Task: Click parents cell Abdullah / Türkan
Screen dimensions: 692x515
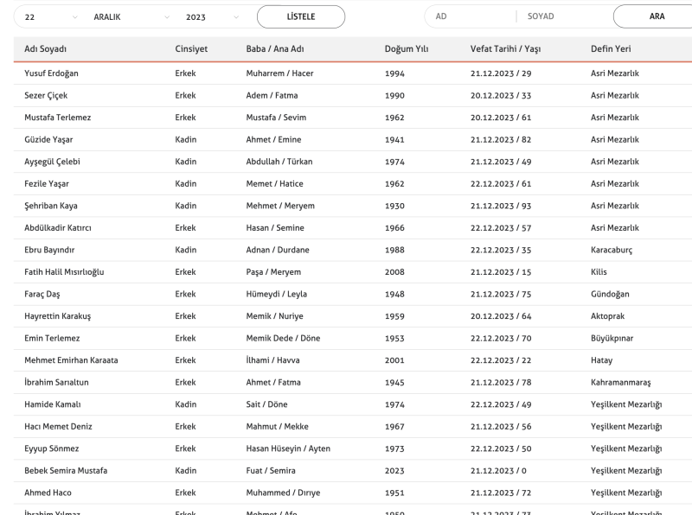Action: coord(279,162)
